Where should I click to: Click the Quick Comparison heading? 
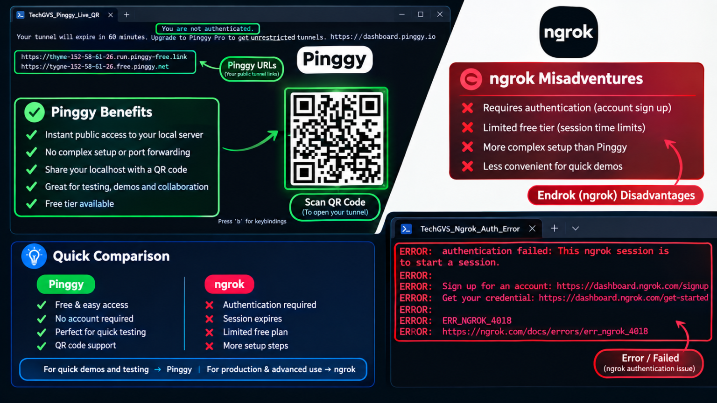(x=111, y=256)
